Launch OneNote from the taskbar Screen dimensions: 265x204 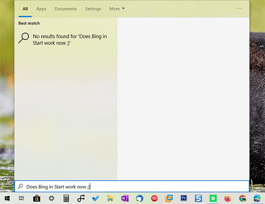tap(125, 198)
